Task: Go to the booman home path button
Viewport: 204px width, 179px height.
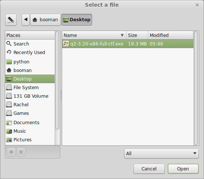Action: pos(45,20)
